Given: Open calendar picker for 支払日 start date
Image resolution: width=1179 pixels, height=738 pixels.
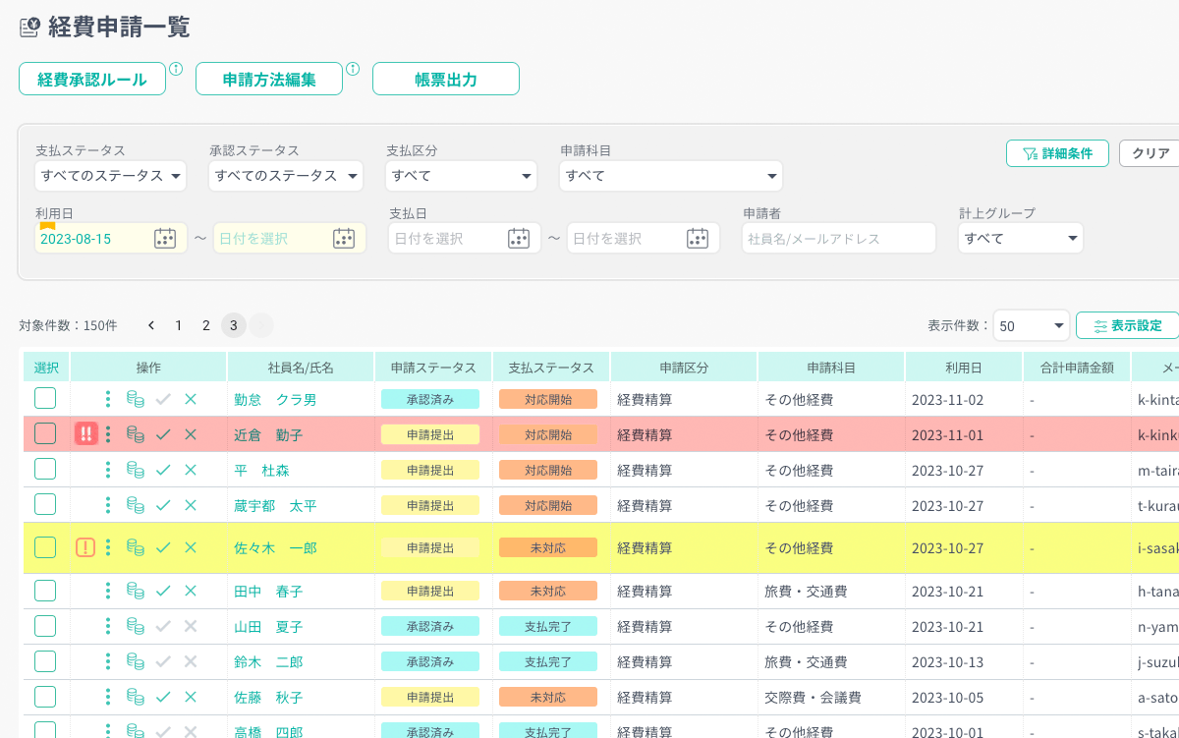Looking at the screenshot, I should pyautogui.click(x=519, y=238).
